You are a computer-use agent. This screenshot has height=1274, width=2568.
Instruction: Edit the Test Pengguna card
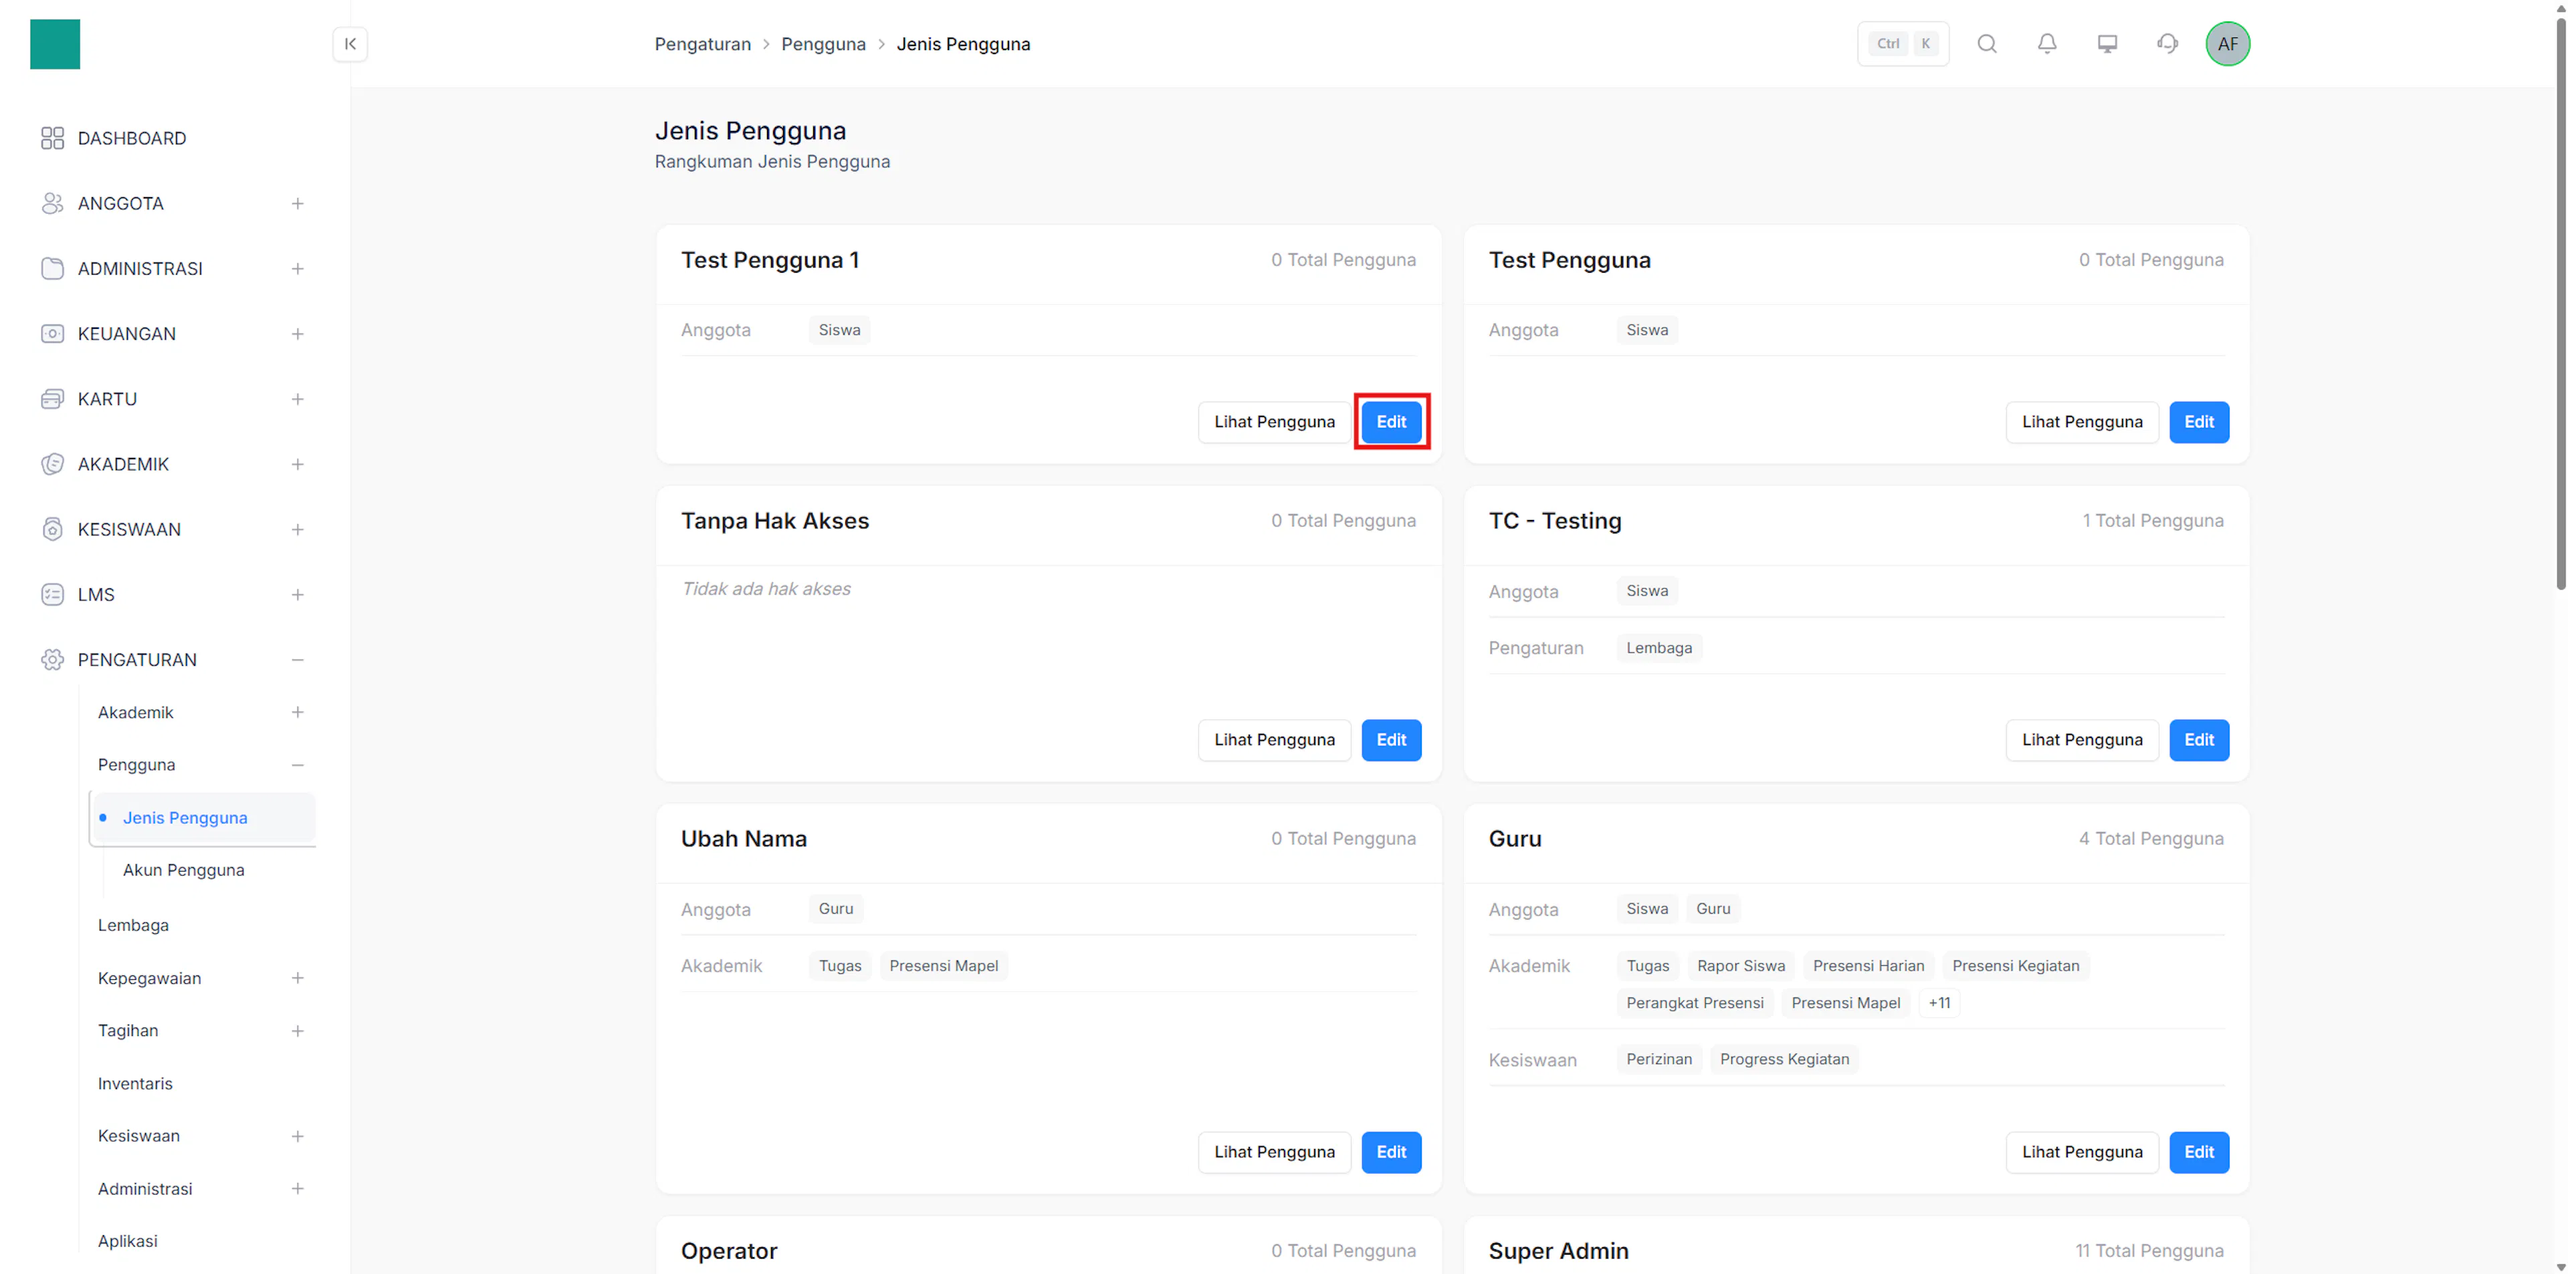[x=2199, y=421]
